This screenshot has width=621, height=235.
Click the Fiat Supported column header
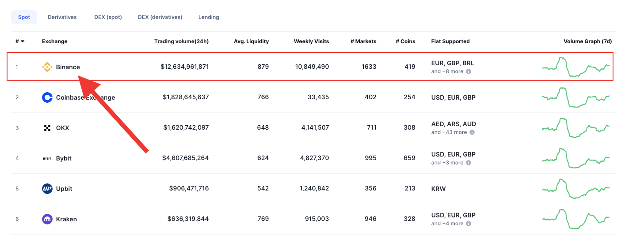450,41
